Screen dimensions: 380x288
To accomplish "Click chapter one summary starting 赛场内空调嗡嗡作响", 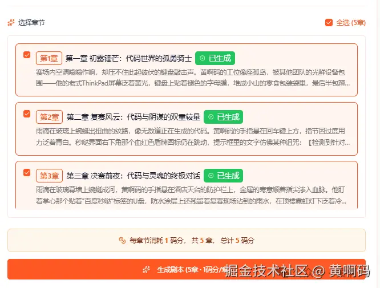I will point(193,78).
